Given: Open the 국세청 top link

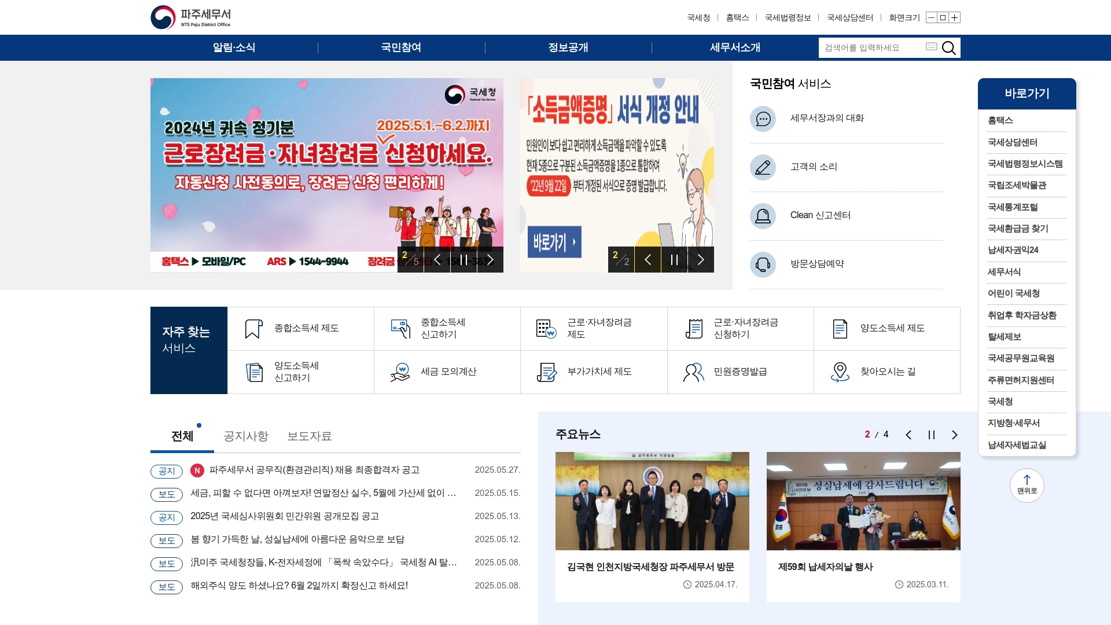Looking at the screenshot, I should (x=698, y=17).
